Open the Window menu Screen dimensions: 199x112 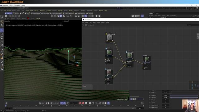101,11
